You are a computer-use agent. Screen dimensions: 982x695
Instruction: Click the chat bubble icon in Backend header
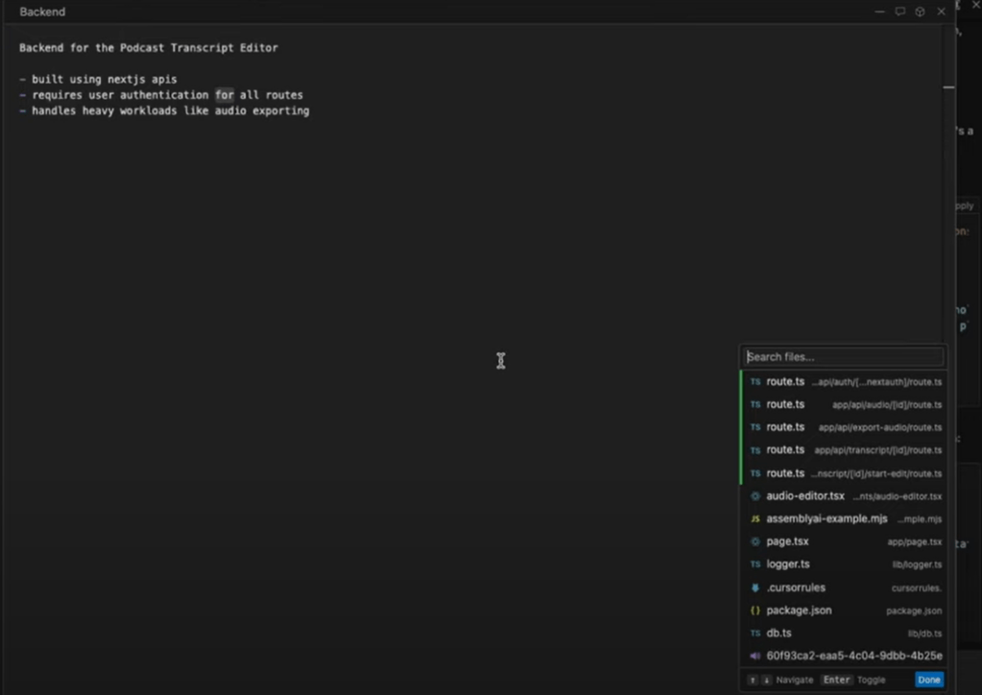[899, 12]
